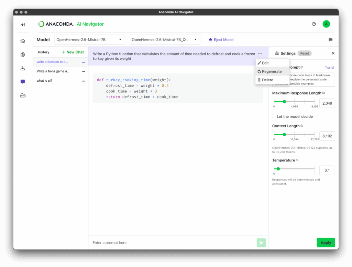
Task: Click the three-dot menu on the turkey prompt message
Action: (x=260, y=54)
